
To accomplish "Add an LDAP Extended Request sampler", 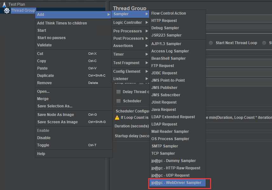I will click(x=178, y=117).
